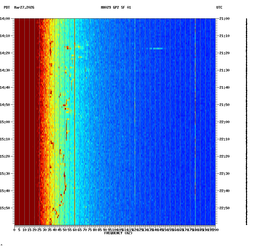Click the FREQUENCY (HZ) axis label
The image size is (259, 248).
click(118, 233)
